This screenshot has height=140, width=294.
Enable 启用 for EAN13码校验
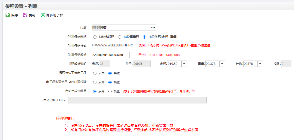click(x=95, y=82)
